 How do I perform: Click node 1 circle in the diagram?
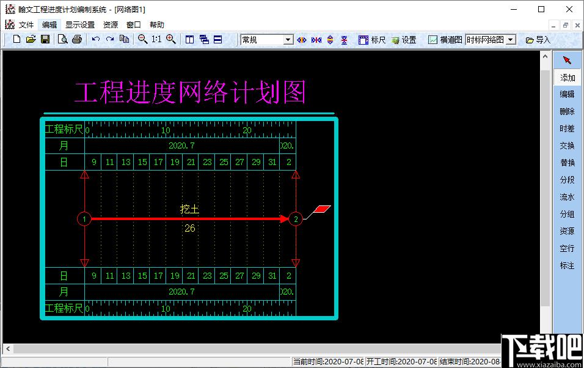coord(84,219)
